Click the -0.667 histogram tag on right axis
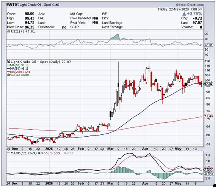Image resolution: width=216 pixels, height=187 pixels. 208,174
